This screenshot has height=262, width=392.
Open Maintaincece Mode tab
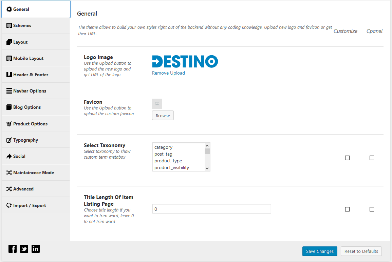[36, 173]
